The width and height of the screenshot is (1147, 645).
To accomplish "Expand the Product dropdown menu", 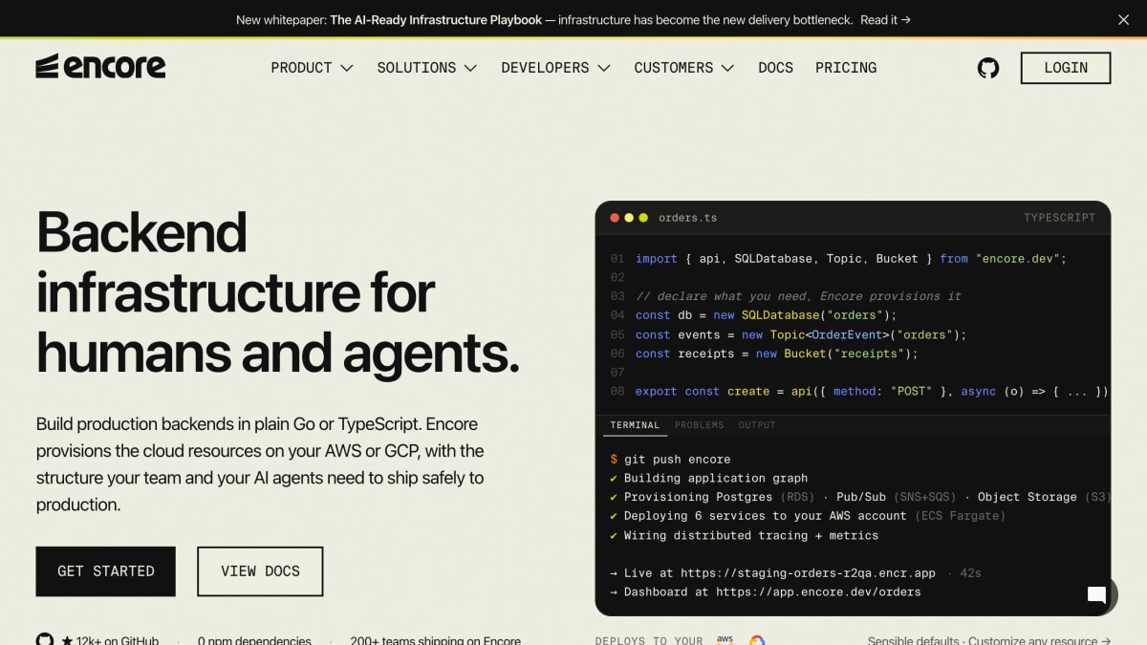I will pyautogui.click(x=313, y=68).
